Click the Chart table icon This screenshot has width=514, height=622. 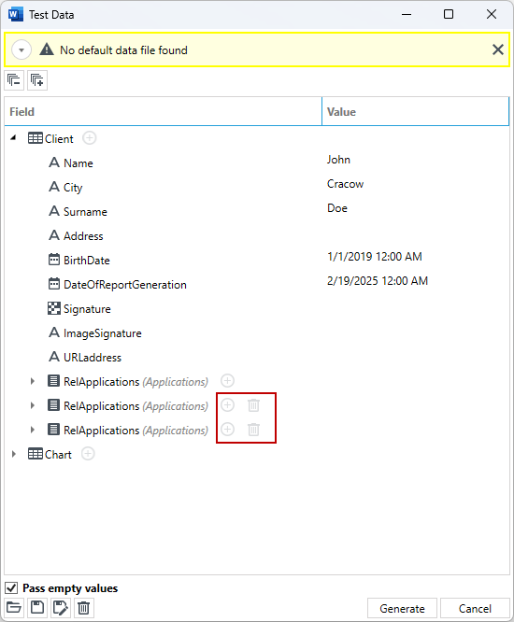point(36,454)
